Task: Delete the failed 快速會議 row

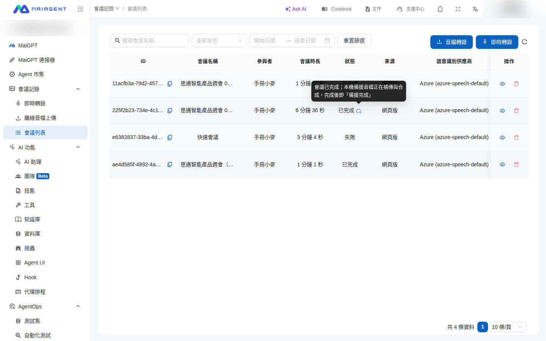Action: coord(516,138)
